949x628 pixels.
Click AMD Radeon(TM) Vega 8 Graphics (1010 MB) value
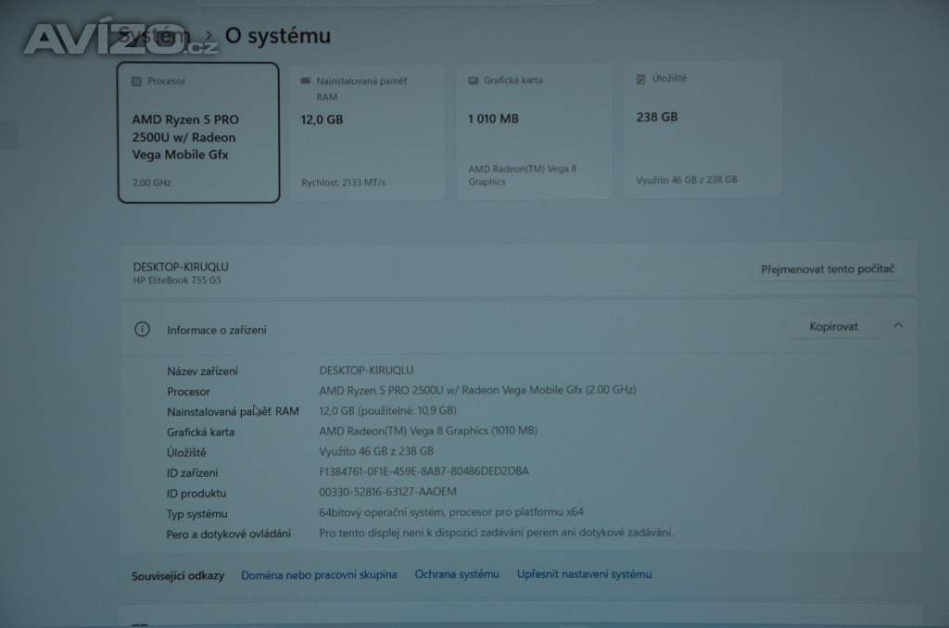428,431
